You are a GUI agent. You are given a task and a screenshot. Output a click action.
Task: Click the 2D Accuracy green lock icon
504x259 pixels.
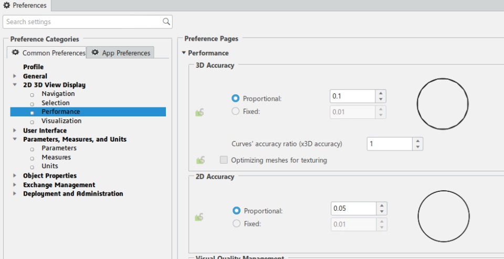199,217
